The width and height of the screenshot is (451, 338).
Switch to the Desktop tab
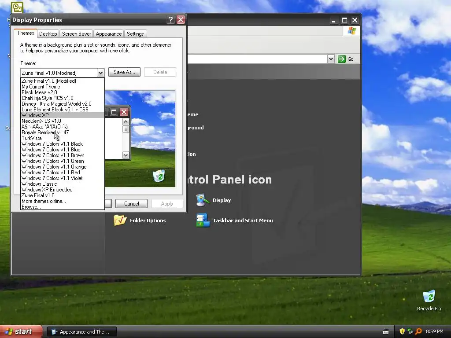coord(48,34)
